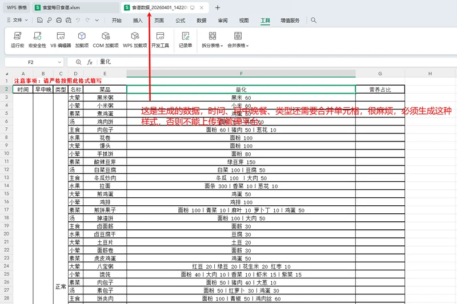457x304 pixels.
Task: Select the 虎皮鸡蛋 dish cell
Action: point(105,258)
